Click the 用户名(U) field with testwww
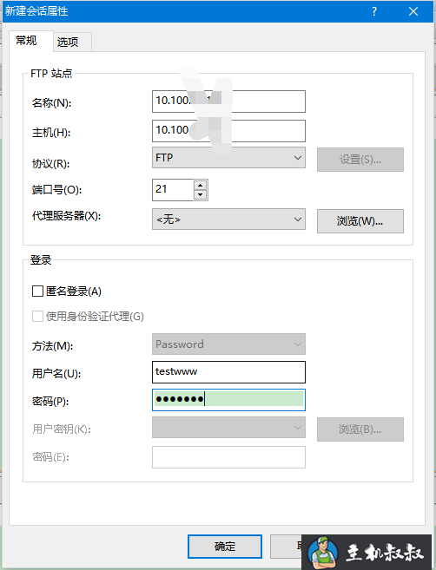Viewport: 436px width, 570px height. (228, 372)
